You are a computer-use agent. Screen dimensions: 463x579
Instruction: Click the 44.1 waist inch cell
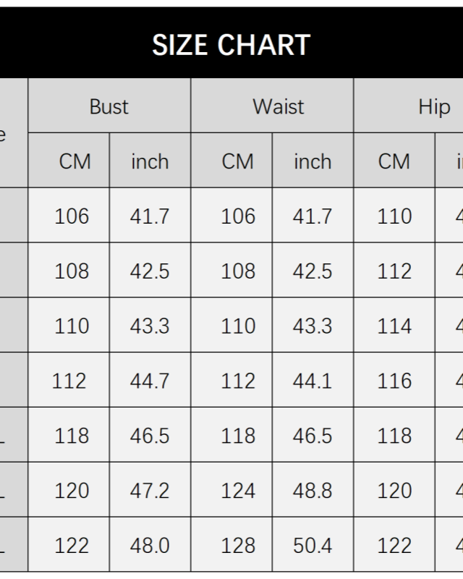[x=313, y=381]
